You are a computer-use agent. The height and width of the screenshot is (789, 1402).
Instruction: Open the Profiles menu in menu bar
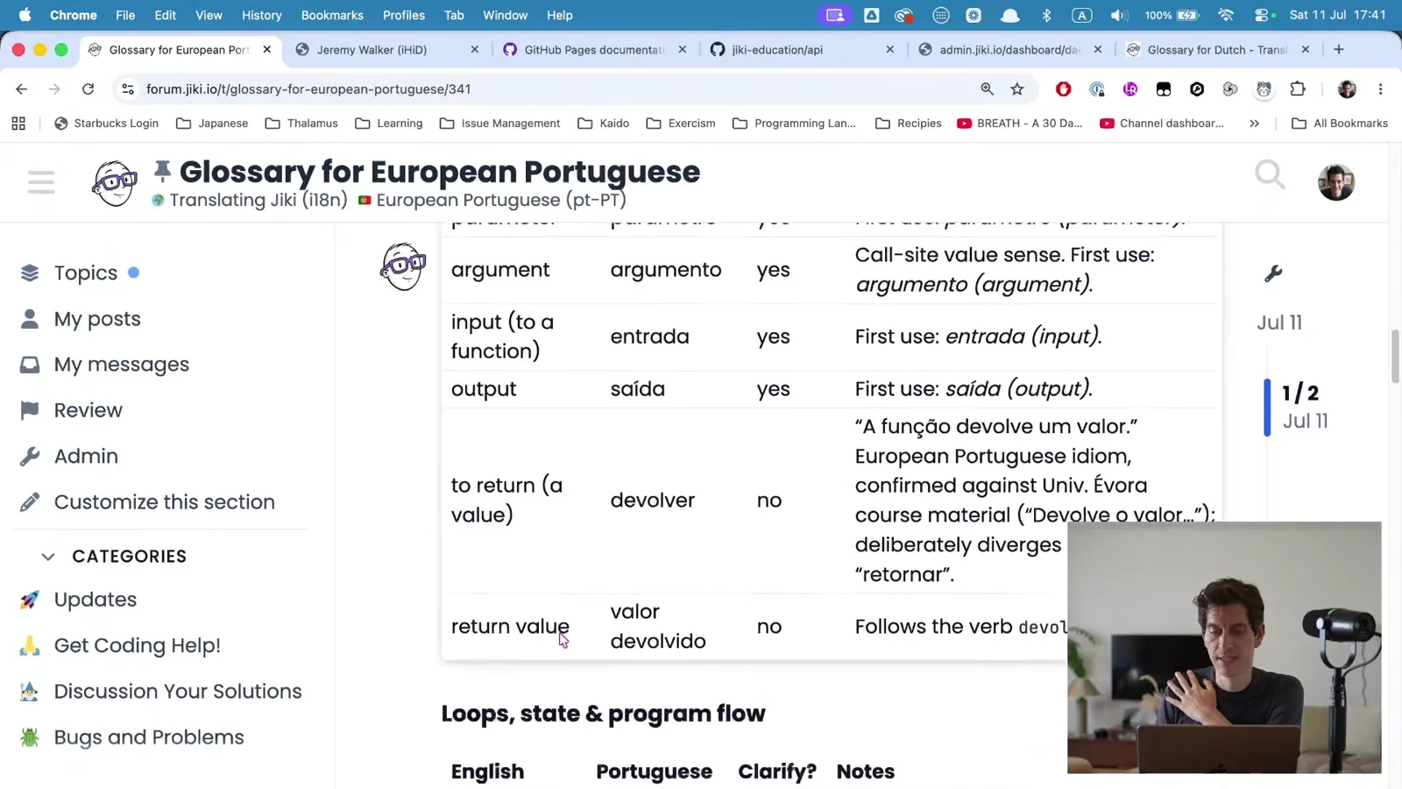[403, 15]
